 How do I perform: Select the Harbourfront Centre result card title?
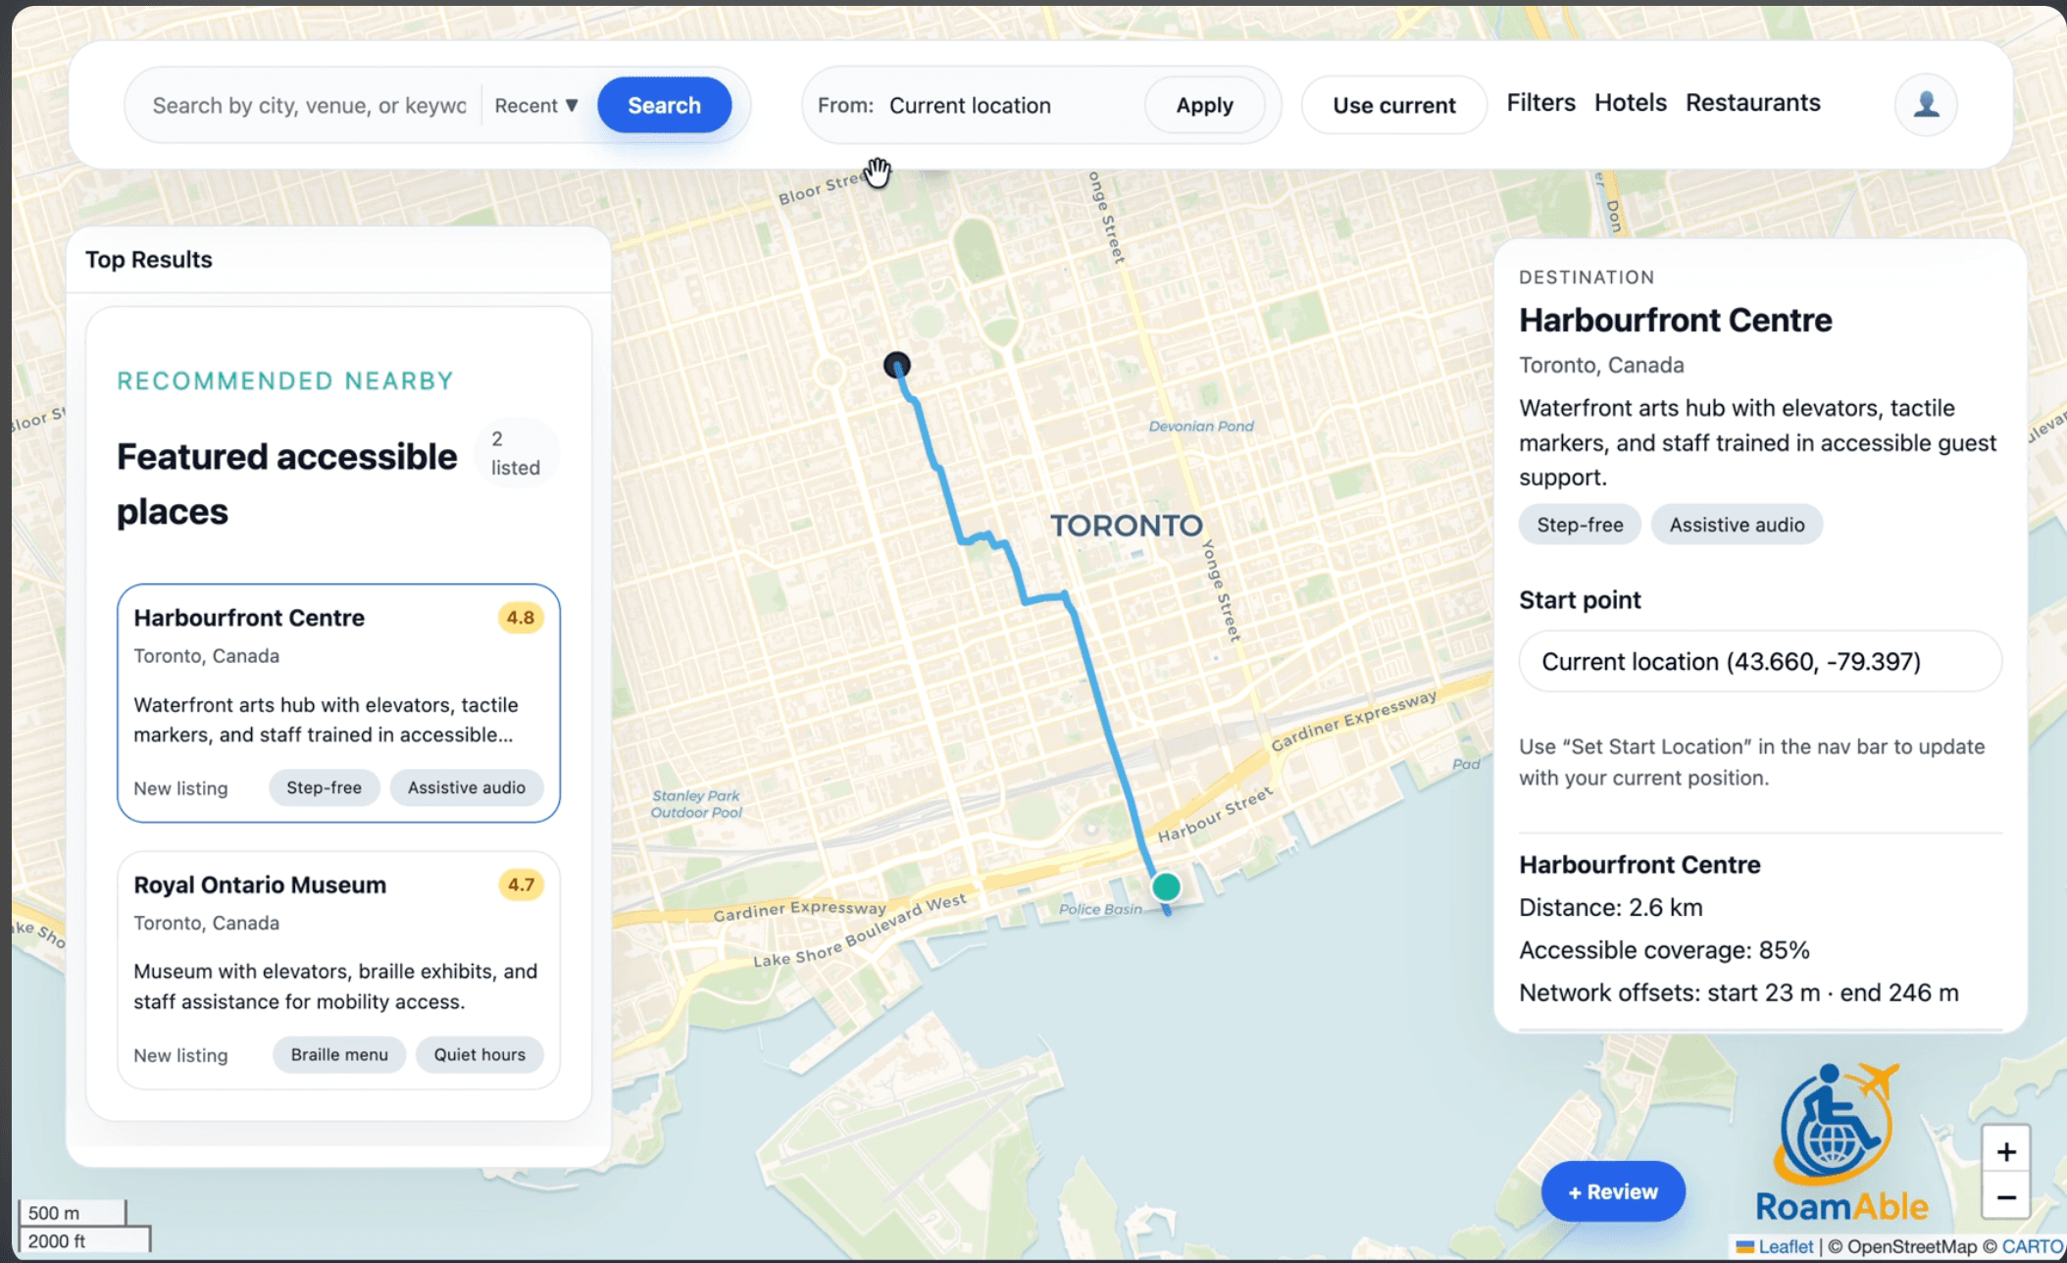click(x=249, y=618)
